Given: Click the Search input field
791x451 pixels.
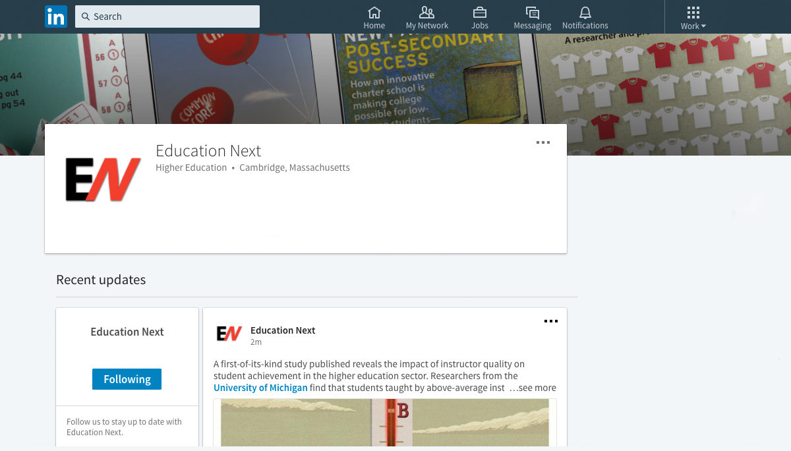Looking at the screenshot, I should (167, 16).
